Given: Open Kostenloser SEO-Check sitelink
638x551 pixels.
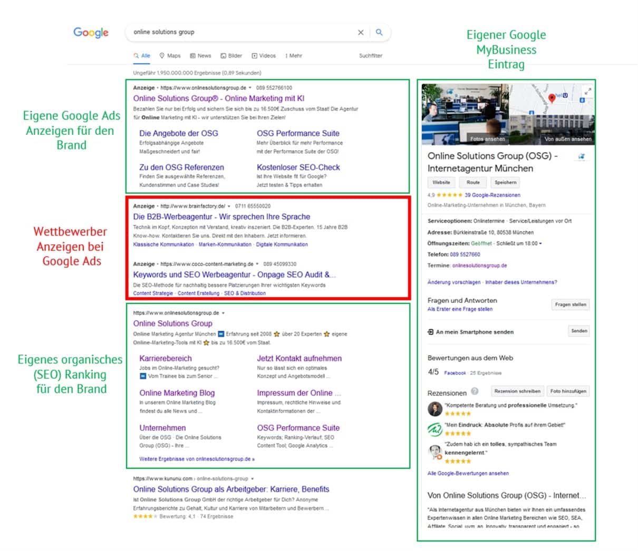Looking at the screenshot, I should (x=298, y=167).
